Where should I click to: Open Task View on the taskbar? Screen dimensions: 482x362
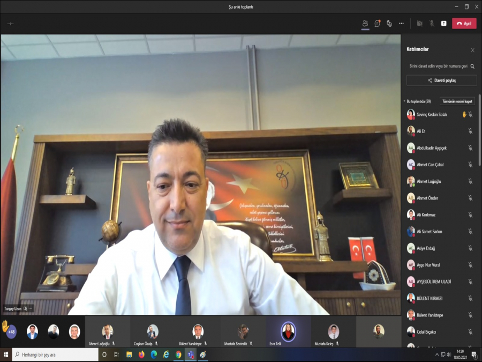click(x=117, y=355)
